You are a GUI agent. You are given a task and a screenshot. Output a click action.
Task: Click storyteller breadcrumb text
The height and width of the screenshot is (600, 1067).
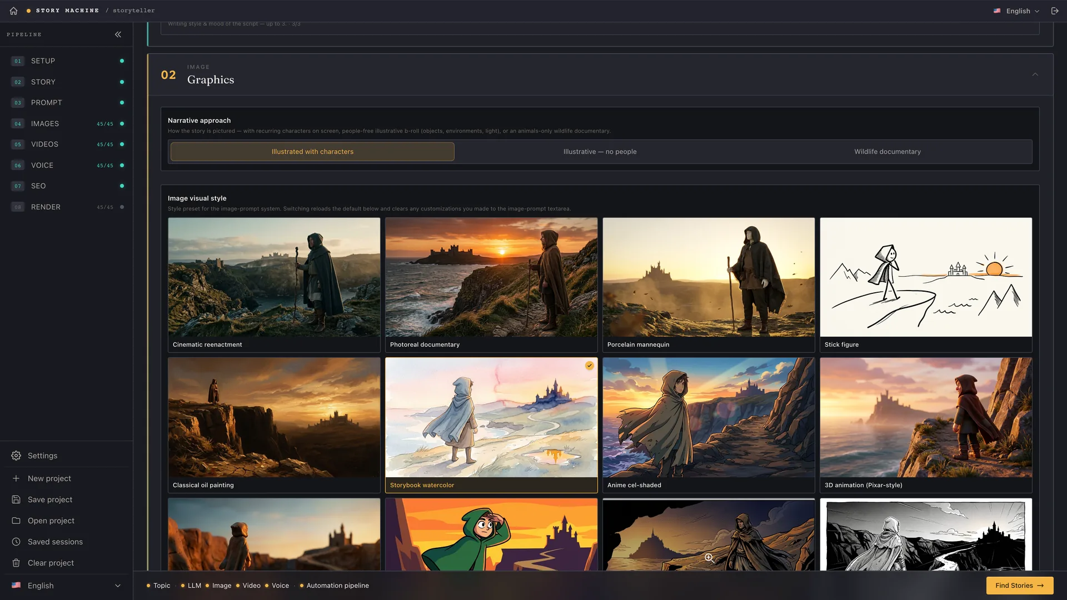pos(134,11)
